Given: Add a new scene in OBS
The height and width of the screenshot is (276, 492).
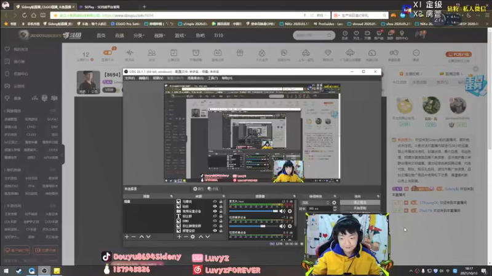Looking at the screenshot, I should (127, 237).
